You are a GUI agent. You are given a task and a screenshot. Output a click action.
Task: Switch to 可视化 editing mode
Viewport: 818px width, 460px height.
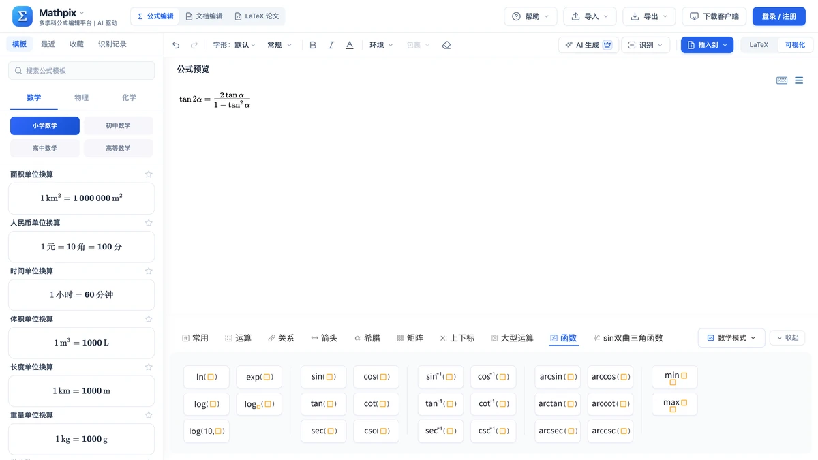[795, 45]
